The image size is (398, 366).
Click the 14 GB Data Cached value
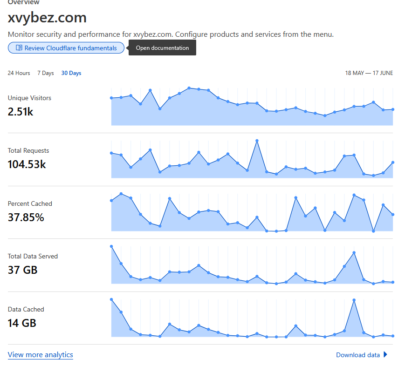pyautogui.click(x=22, y=323)
